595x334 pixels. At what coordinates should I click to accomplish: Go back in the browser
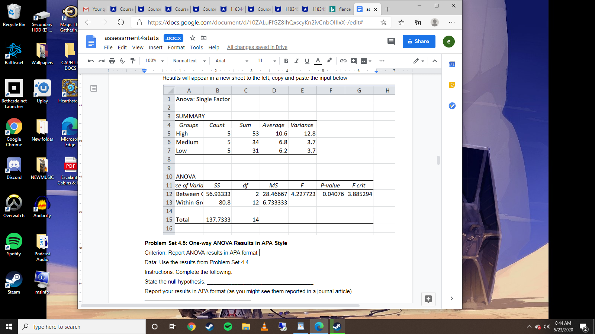tap(88, 22)
